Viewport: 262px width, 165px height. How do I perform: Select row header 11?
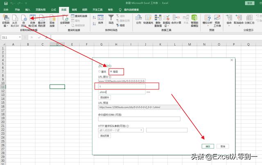[x=3, y=87]
